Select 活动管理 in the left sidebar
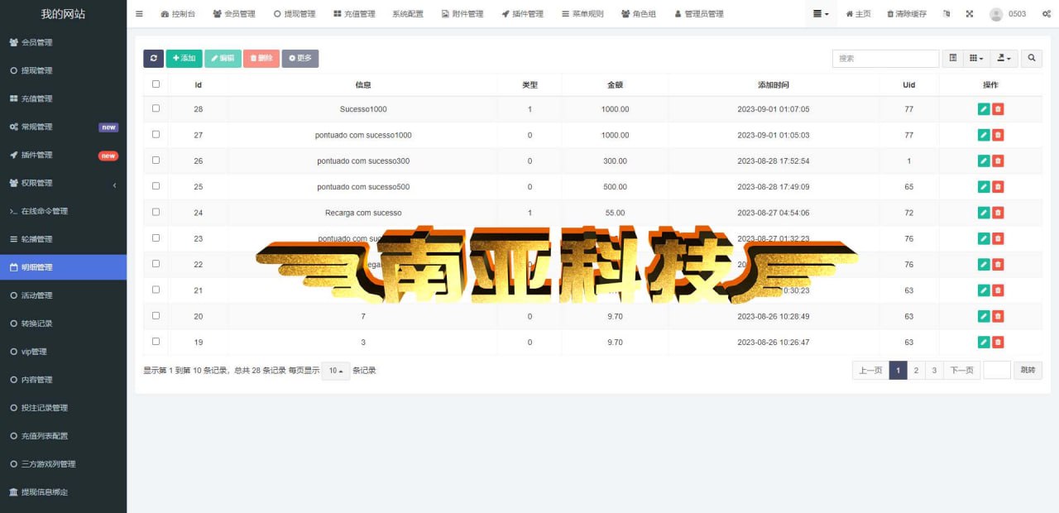The width and height of the screenshot is (1059, 513). point(36,295)
